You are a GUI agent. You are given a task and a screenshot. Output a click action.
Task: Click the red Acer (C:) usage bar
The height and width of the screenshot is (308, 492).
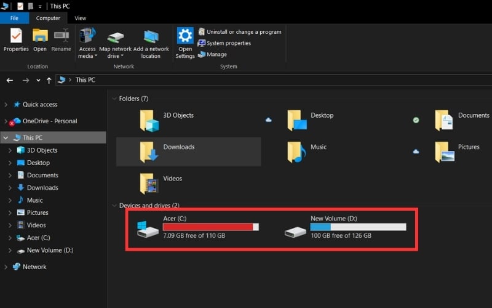(x=211, y=227)
